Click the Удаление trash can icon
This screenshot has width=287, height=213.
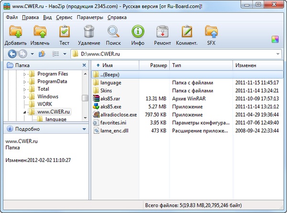pyautogui.click(x=88, y=32)
